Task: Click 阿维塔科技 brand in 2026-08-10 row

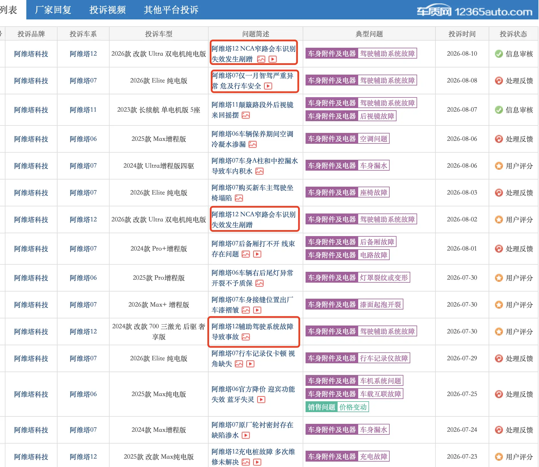Action: [31, 54]
